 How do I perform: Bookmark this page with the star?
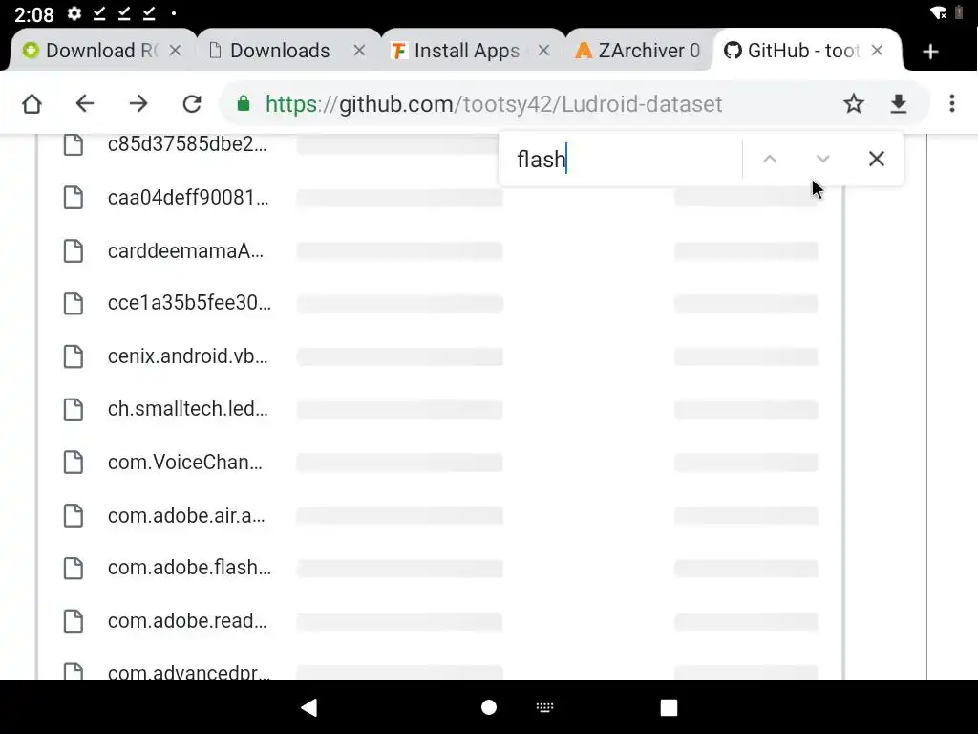point(853,103)
